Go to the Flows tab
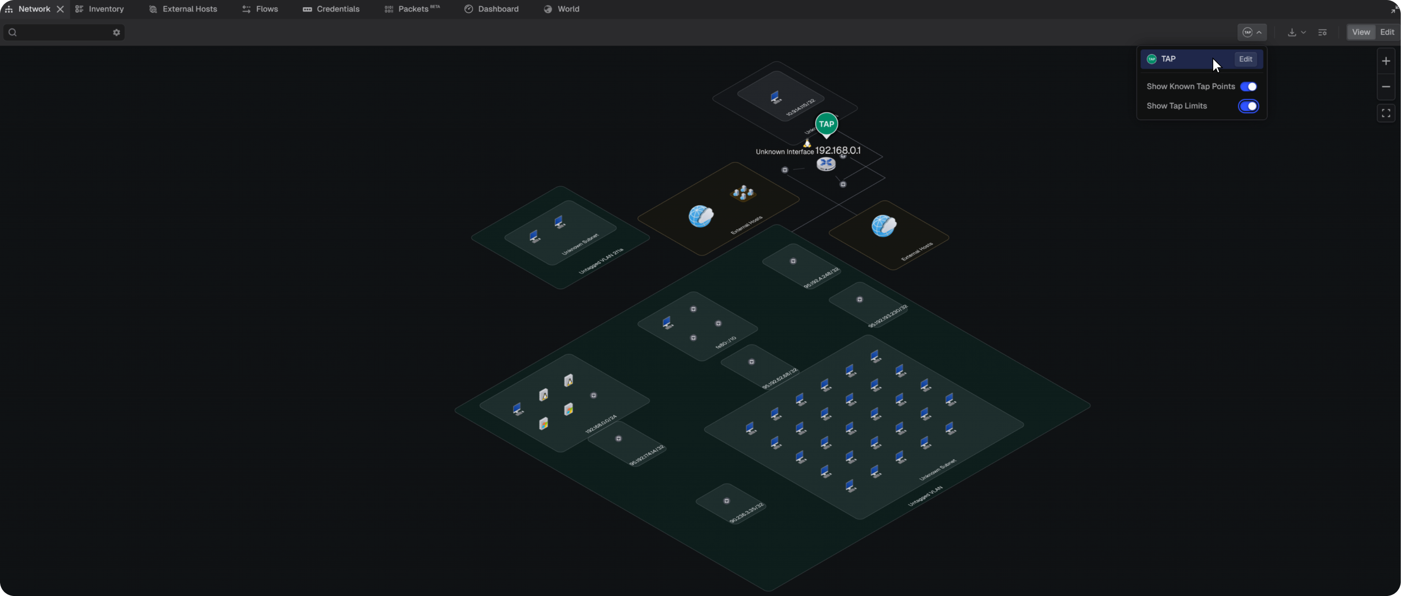Screen dimensions: 1401x596 pyautogui.click(x=260, y=9)
